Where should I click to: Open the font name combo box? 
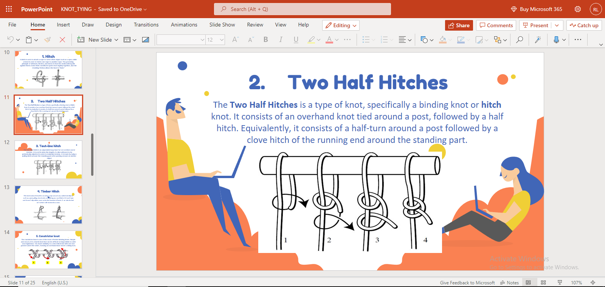click(181, 40)
